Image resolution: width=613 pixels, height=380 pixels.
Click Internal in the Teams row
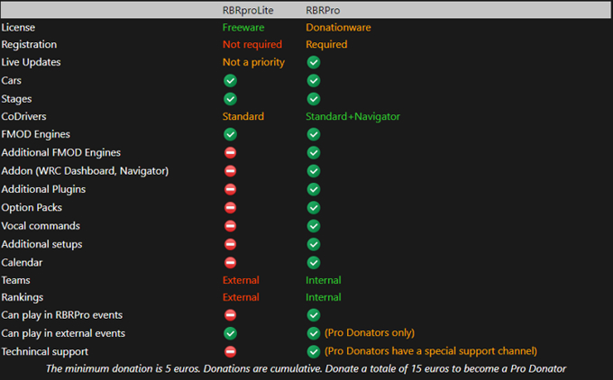point(324,280)
